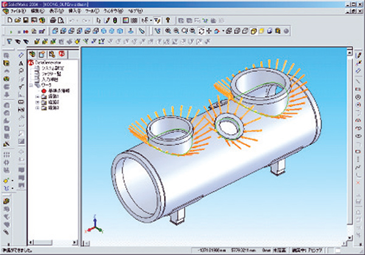Click the yellow color icon in left toolbar

(7, 181)
